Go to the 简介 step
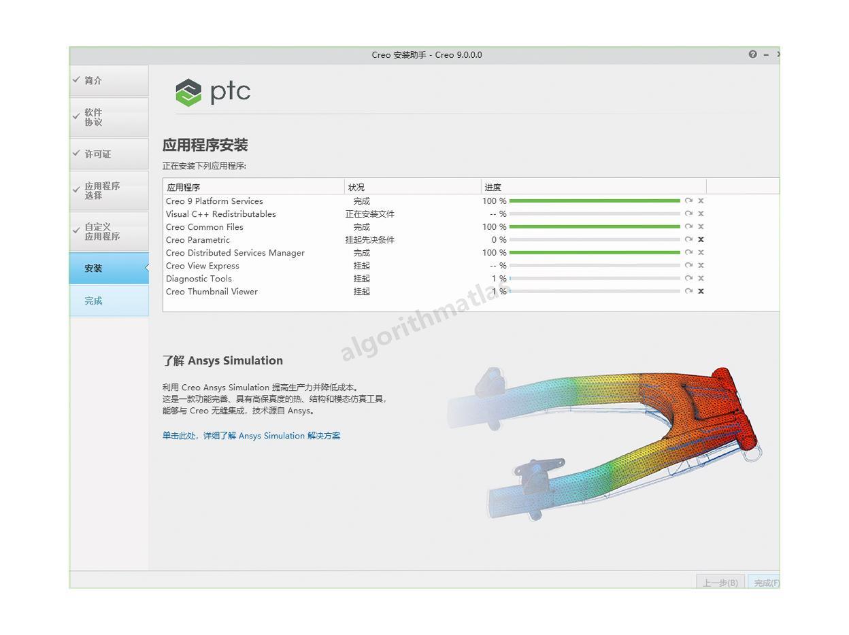849x635 pixels. [x=109, y=80]
